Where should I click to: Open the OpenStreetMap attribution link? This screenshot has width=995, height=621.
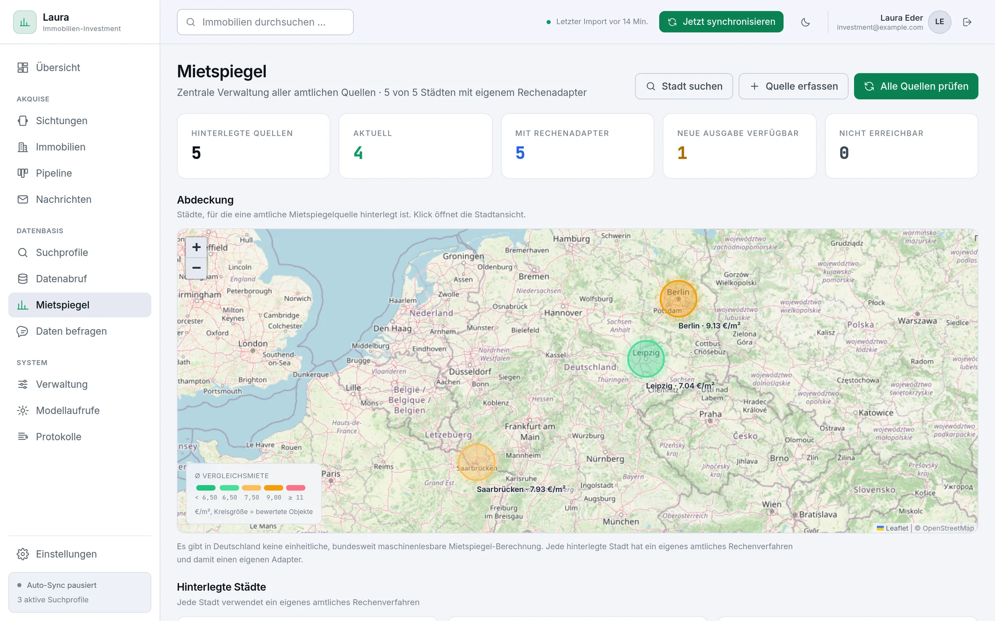[x=948, y=528]
